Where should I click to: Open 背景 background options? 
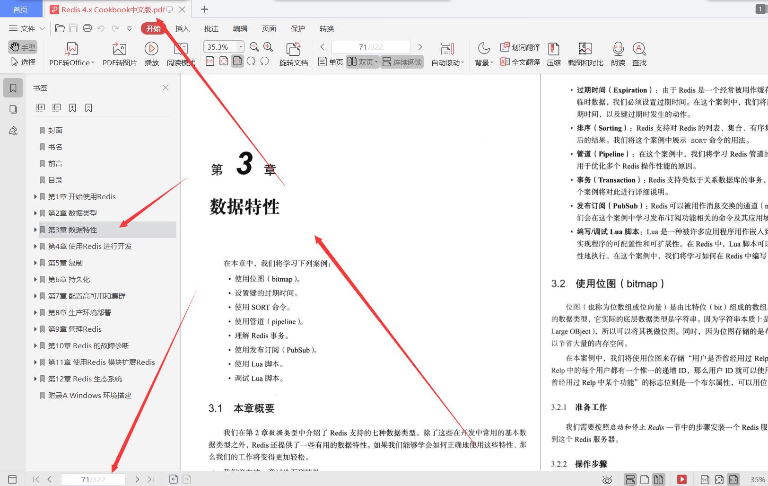click(x=484, y=54)
